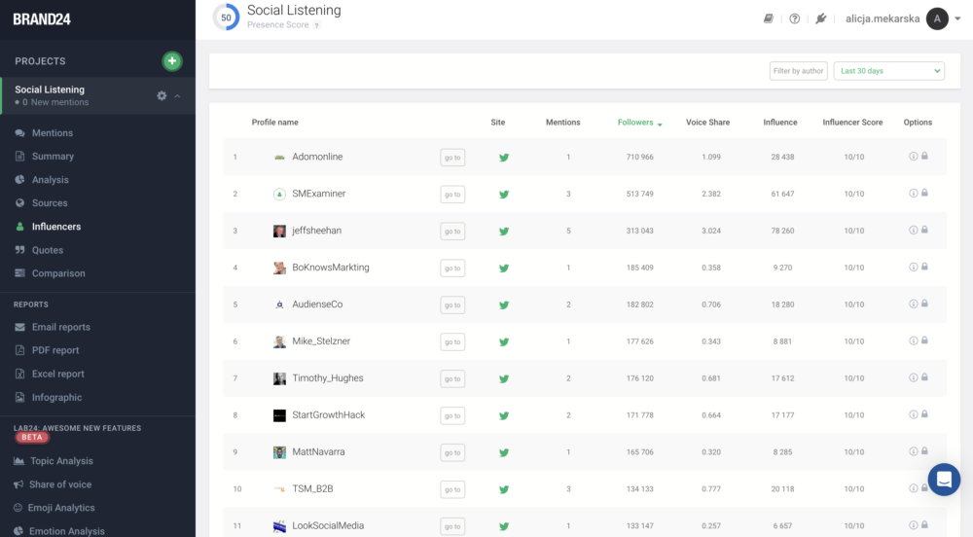Click the Presence Score help question mark

point(317,25)
